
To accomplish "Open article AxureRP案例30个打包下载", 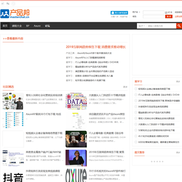I will [43, 114].
